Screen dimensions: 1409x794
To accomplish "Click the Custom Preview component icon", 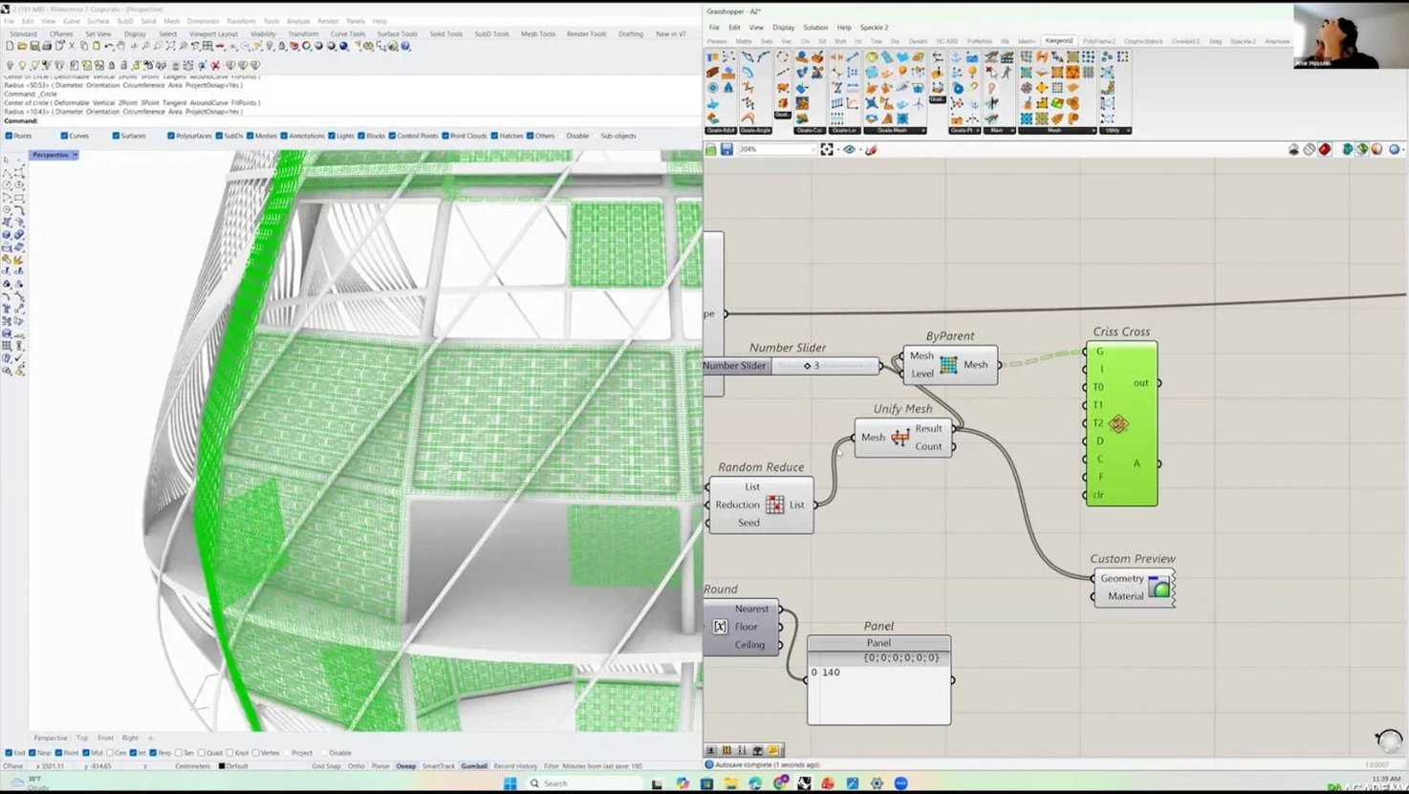I will [1159, 587].
